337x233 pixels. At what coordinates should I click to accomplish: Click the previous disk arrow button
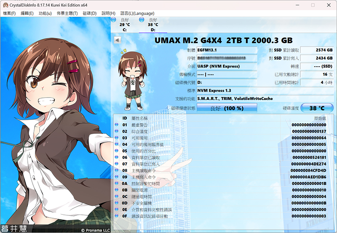tap(118, 40)
